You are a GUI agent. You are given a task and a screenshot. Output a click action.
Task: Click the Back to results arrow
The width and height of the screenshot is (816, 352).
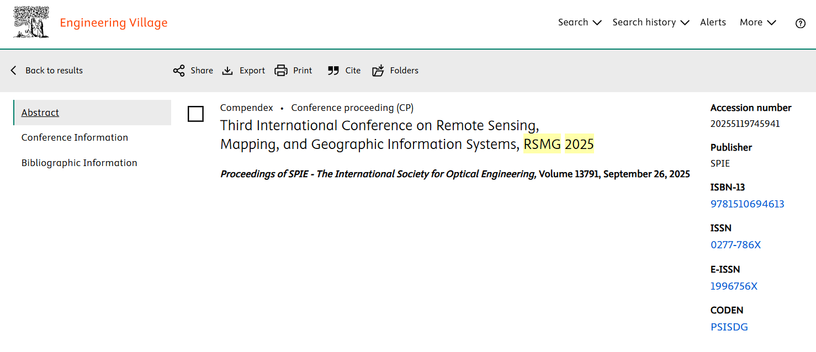[14, 71]
